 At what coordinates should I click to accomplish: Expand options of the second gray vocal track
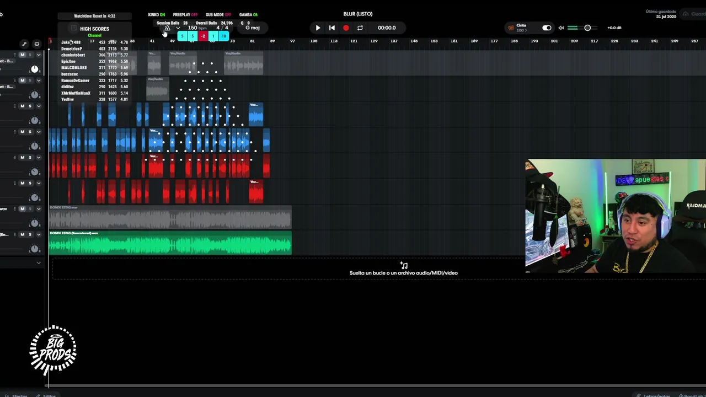[39, 81]
